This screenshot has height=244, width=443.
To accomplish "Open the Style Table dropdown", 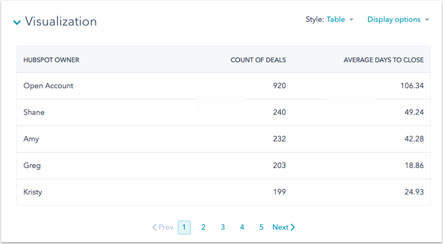I will tap(340, 19).
